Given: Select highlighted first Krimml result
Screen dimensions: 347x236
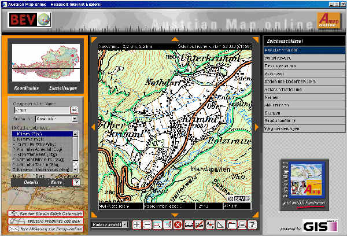Looking at the screenshot, I should 42,134.
